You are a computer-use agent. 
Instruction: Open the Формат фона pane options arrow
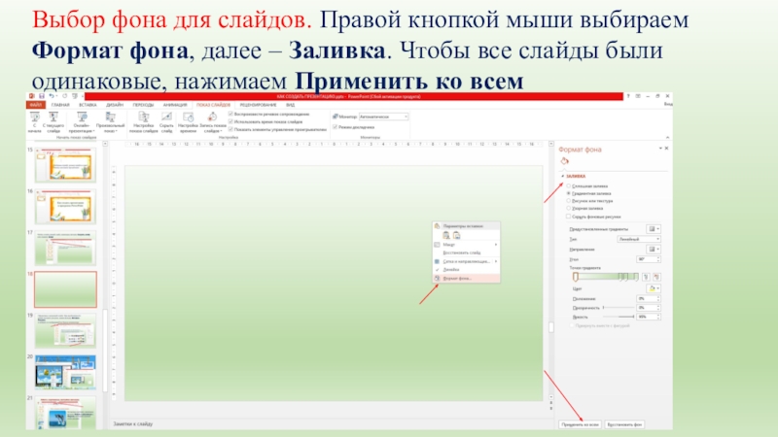click(660, 149)
